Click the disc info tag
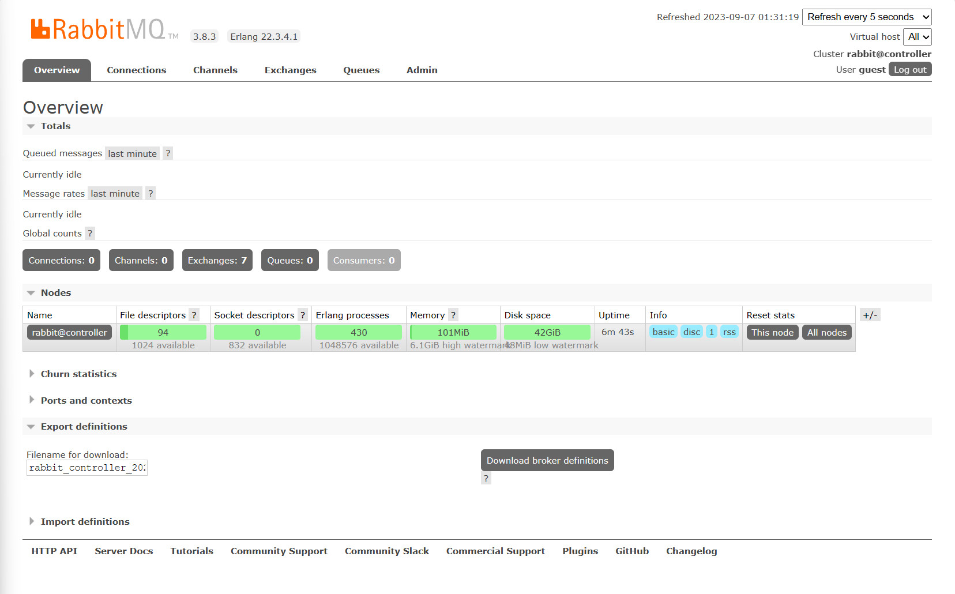This screenshot has width=955, height=594. coord(691,332)
